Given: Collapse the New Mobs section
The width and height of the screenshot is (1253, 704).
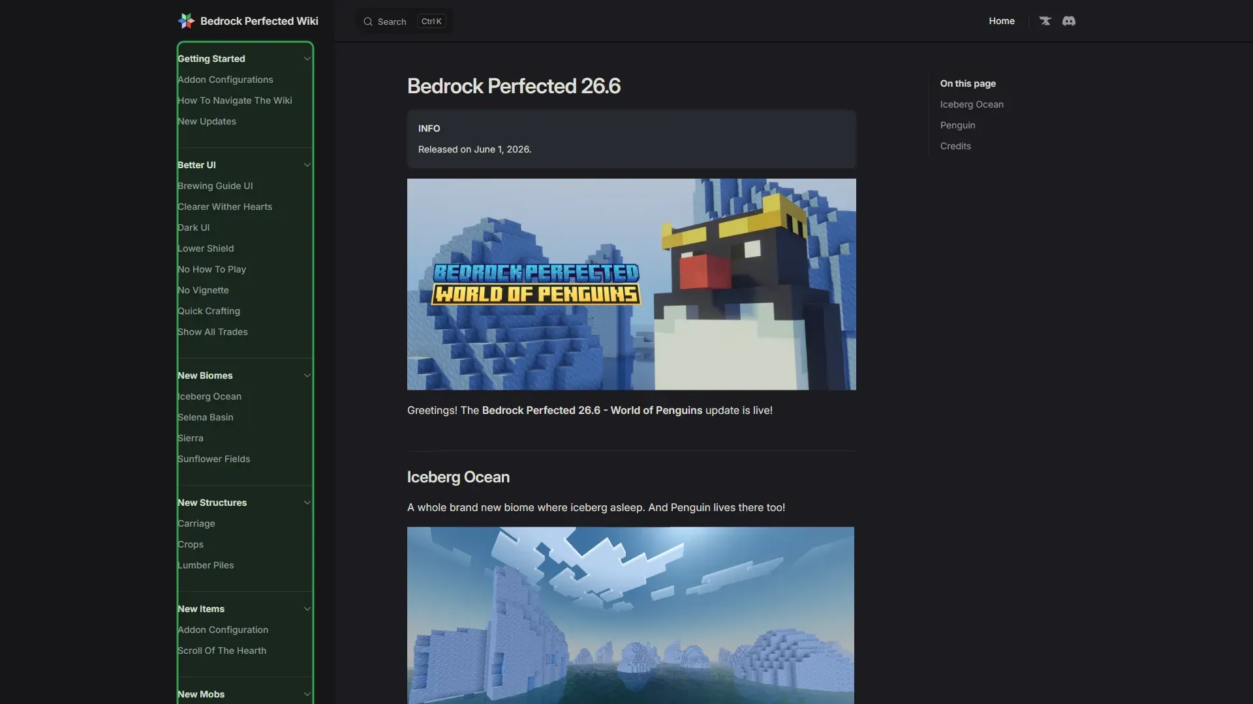Looking at the screenshot, I should [x=307, y=694].
